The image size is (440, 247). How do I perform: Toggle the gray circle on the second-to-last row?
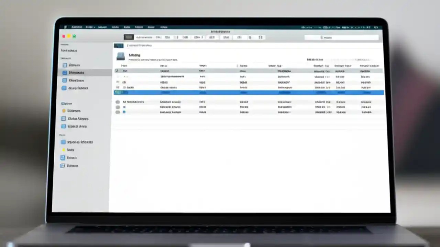118,107
